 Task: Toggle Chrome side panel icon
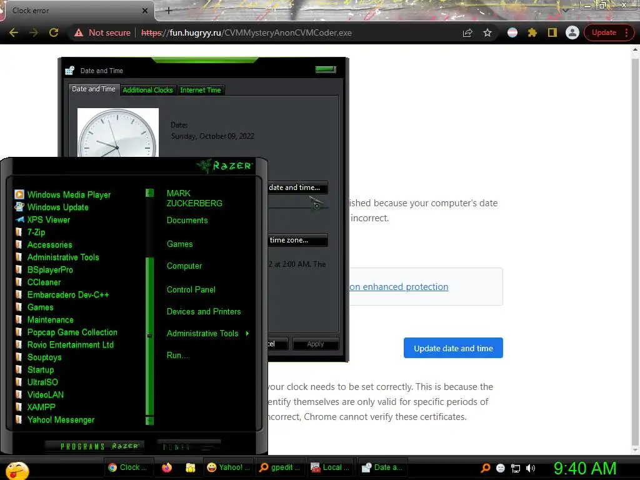[x=552, y=32]
